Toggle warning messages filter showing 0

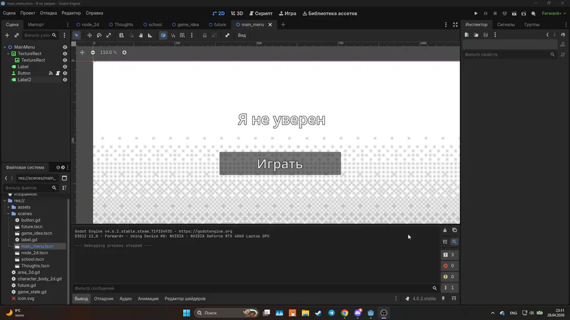(449, 276)
